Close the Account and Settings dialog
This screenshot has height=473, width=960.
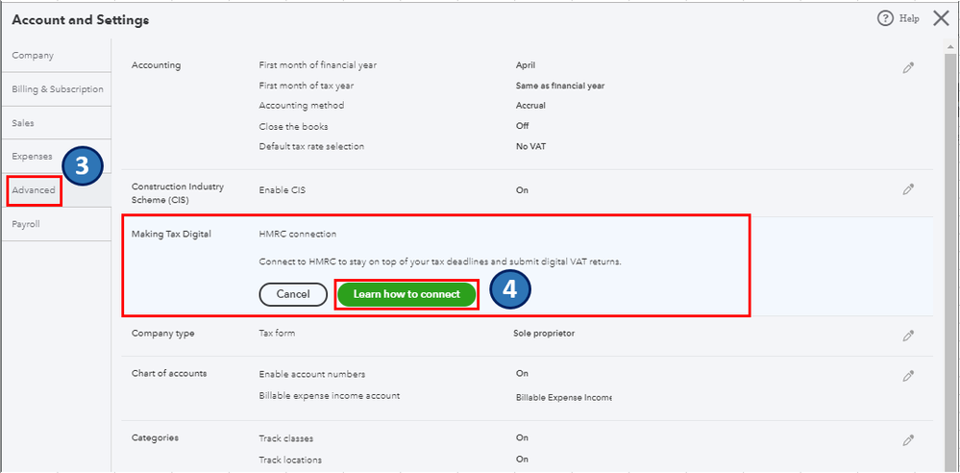941,18
